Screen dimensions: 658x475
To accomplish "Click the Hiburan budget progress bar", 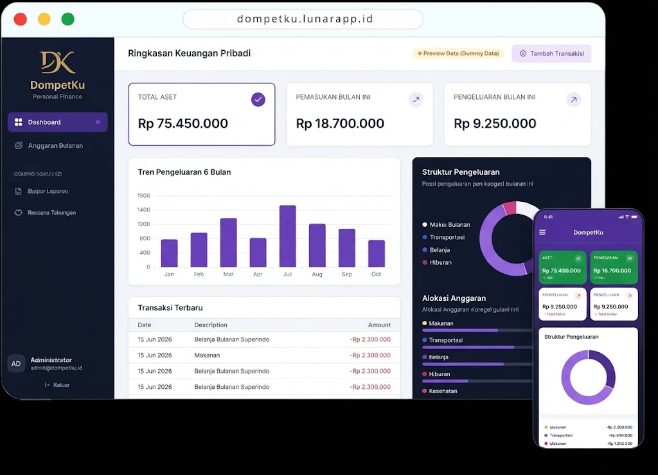I will [x=477, y=381].
